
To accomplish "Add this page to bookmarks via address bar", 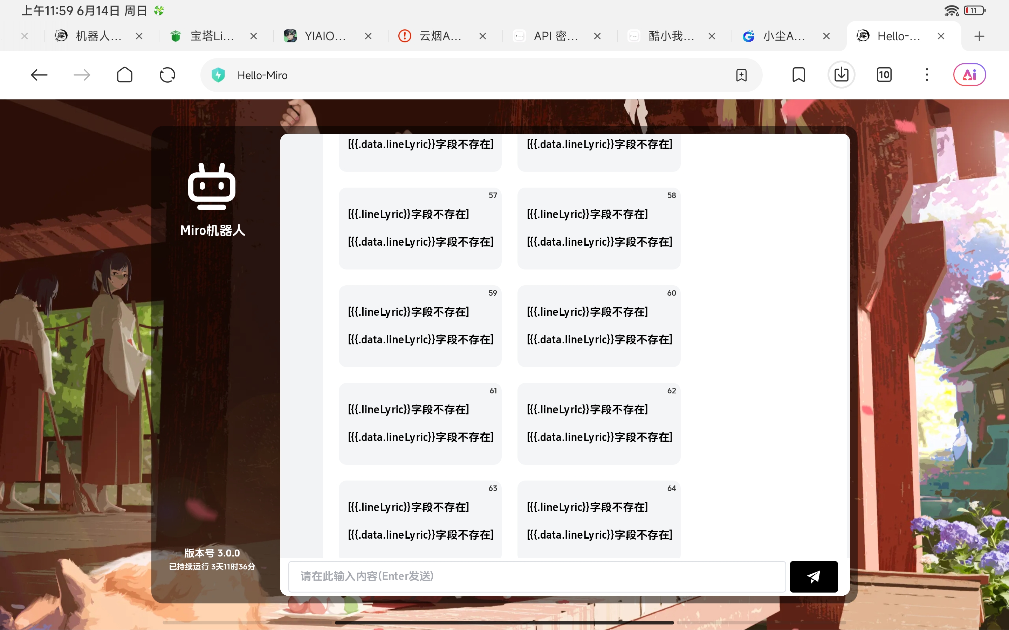I will (741, 75).
